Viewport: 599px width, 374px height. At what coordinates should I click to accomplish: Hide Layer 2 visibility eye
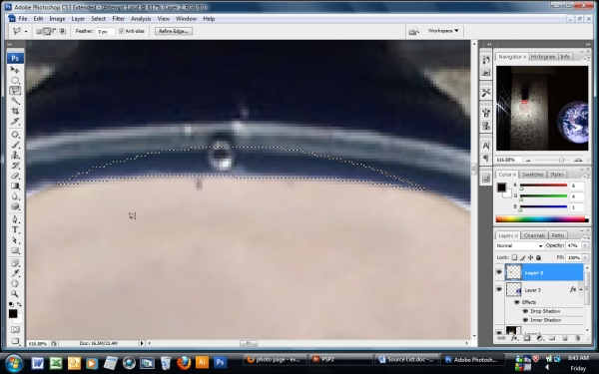[499, 272]
